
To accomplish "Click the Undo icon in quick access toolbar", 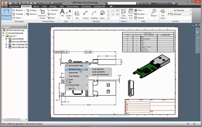I will pos(23,3).
